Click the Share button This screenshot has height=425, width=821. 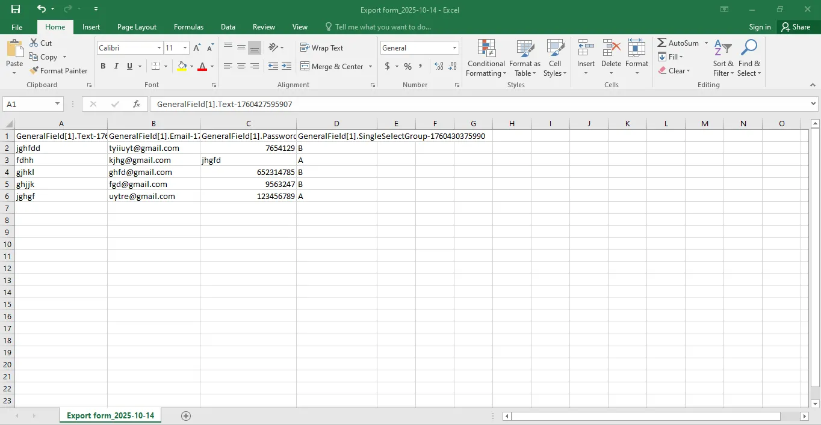pyautogui.click(x=796, y=27)
